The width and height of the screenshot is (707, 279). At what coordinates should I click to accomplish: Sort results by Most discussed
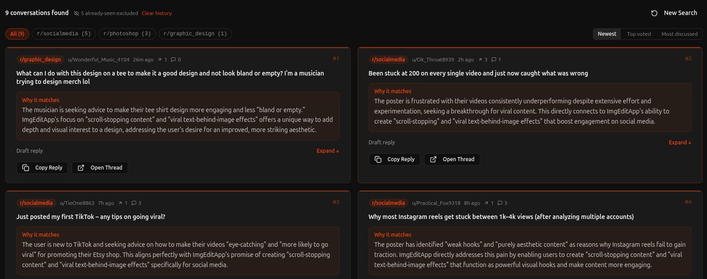[679, 34]
